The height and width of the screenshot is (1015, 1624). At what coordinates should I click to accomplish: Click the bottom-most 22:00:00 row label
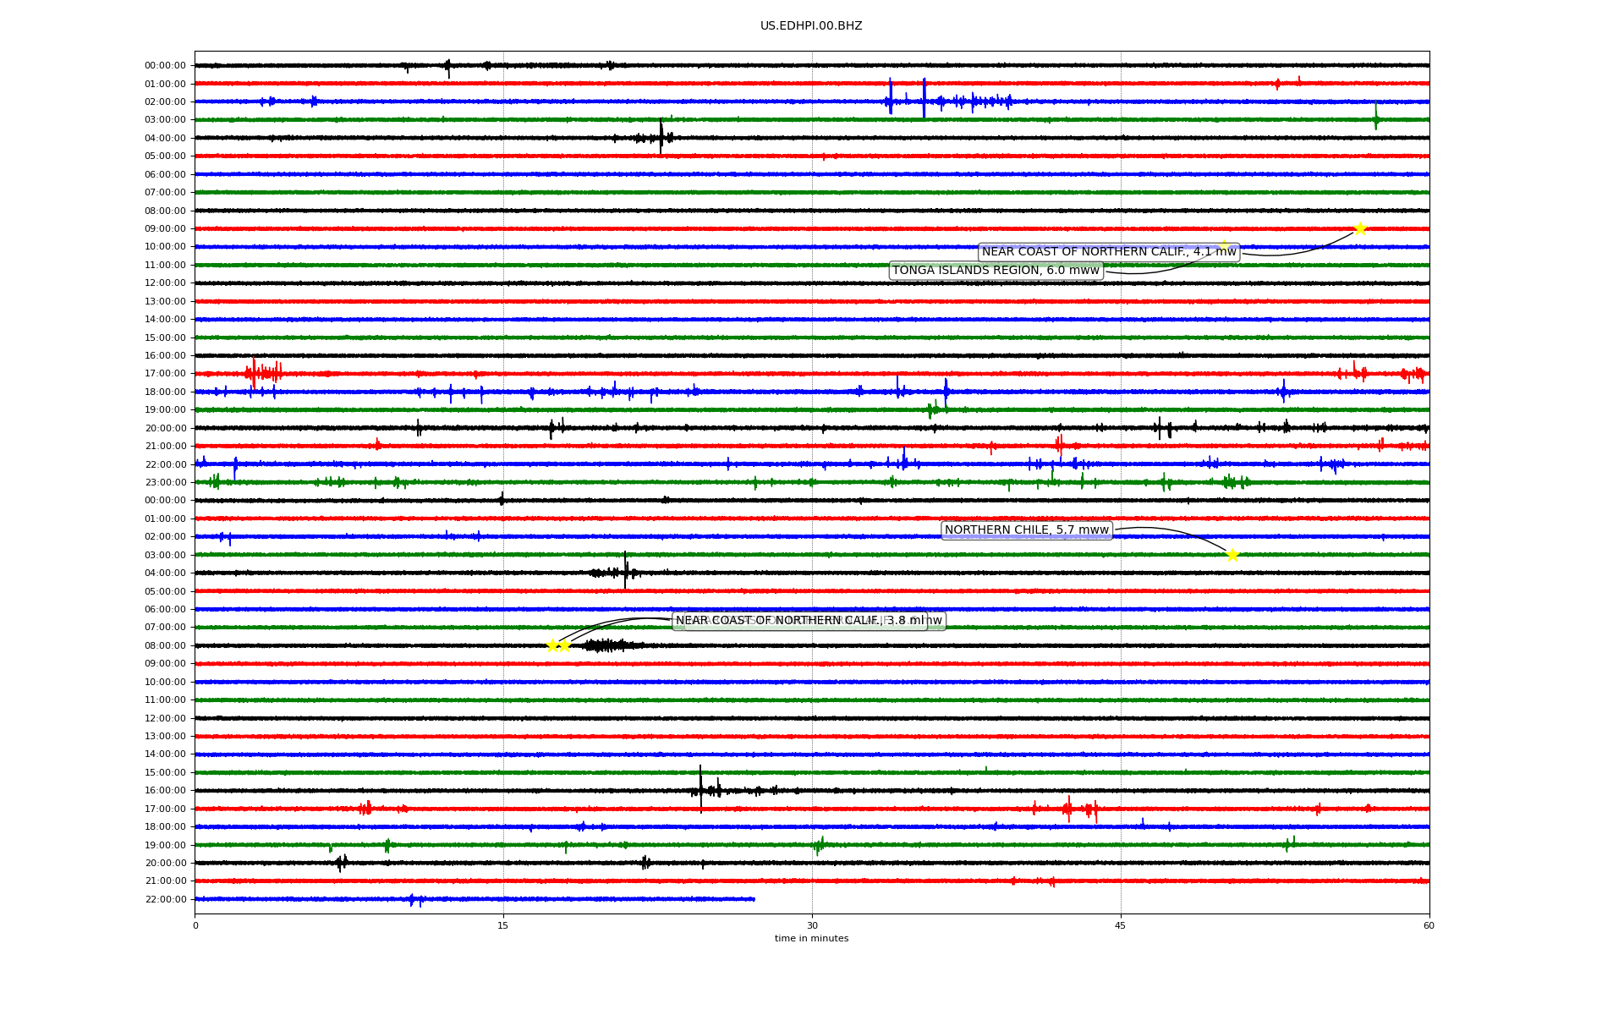click(165, 900)
